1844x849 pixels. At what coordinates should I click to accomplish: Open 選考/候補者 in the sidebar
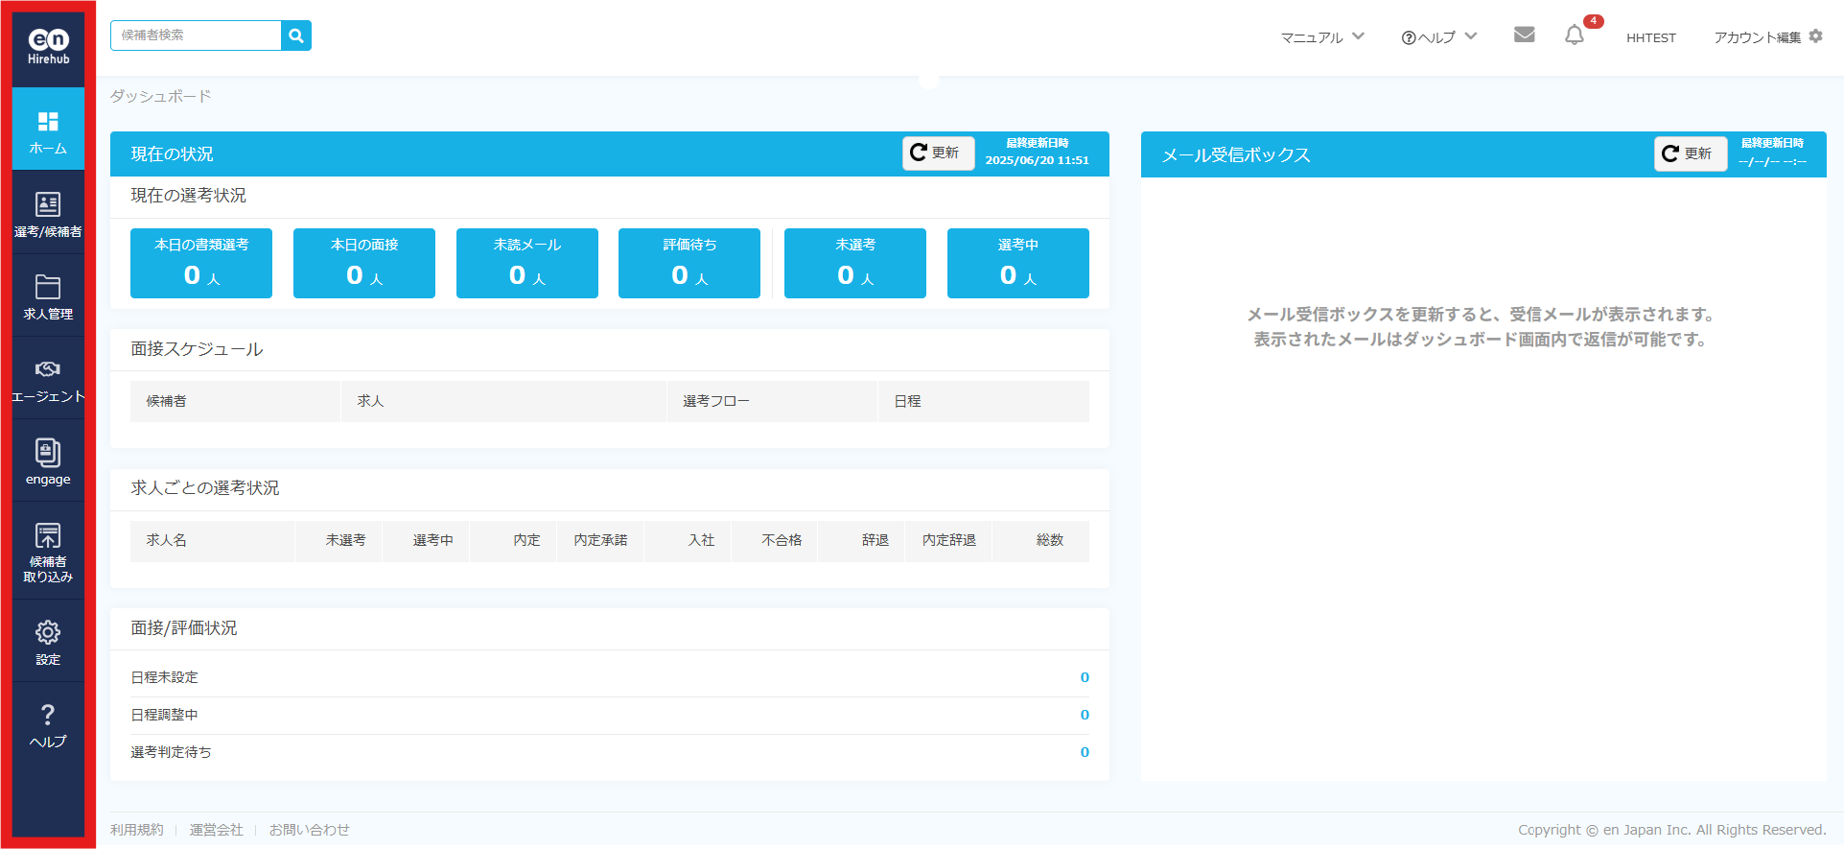48,214
